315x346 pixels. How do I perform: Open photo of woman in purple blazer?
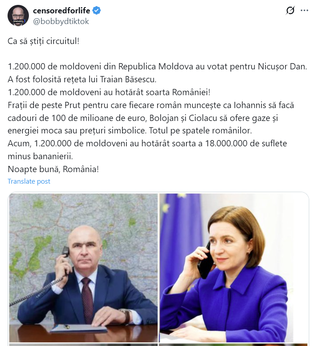click(234, 267)
